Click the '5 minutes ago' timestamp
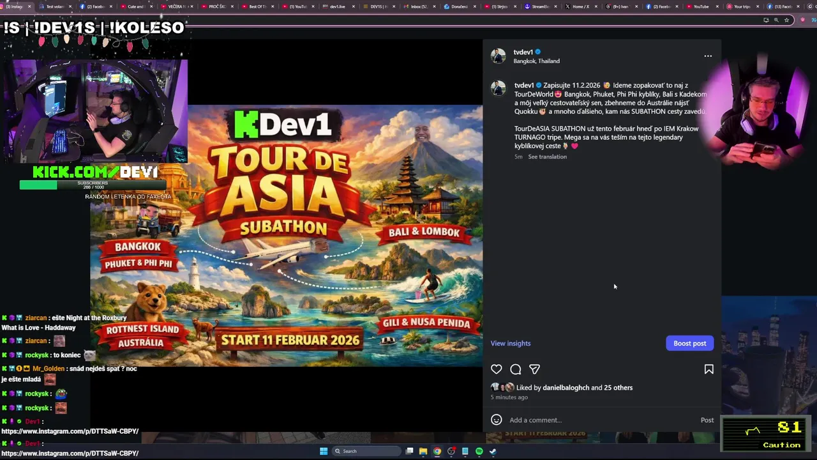This screenshot has height=460, width=817. tap(509, 397)
